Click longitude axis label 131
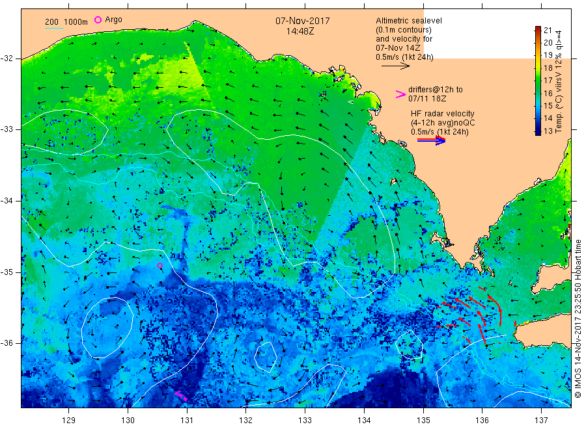 point(187,420)
